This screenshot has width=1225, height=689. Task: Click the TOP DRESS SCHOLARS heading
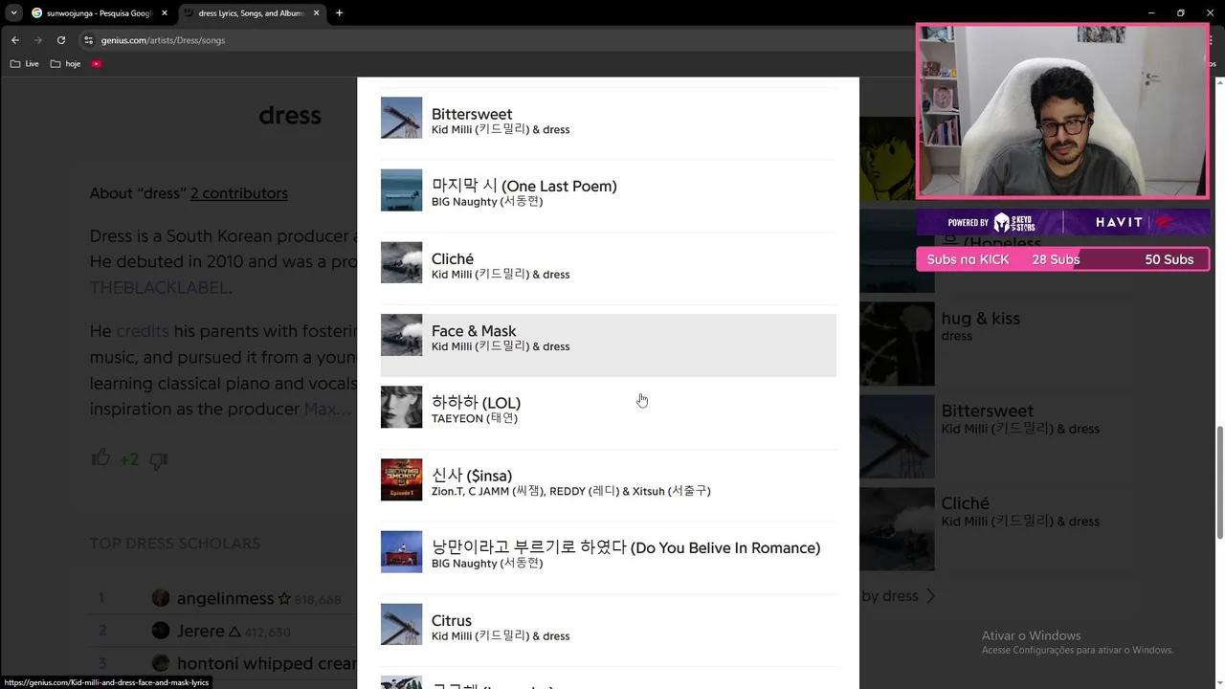pyautogui.click(x=175, y=544)
